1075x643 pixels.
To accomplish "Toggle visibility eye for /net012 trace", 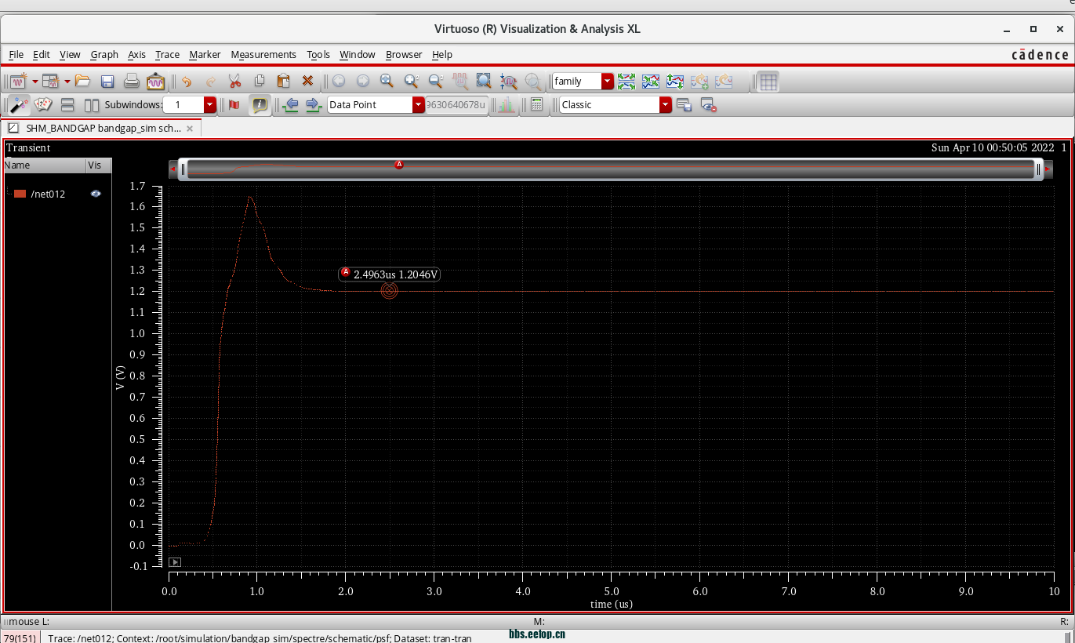I will click(96, 194).
